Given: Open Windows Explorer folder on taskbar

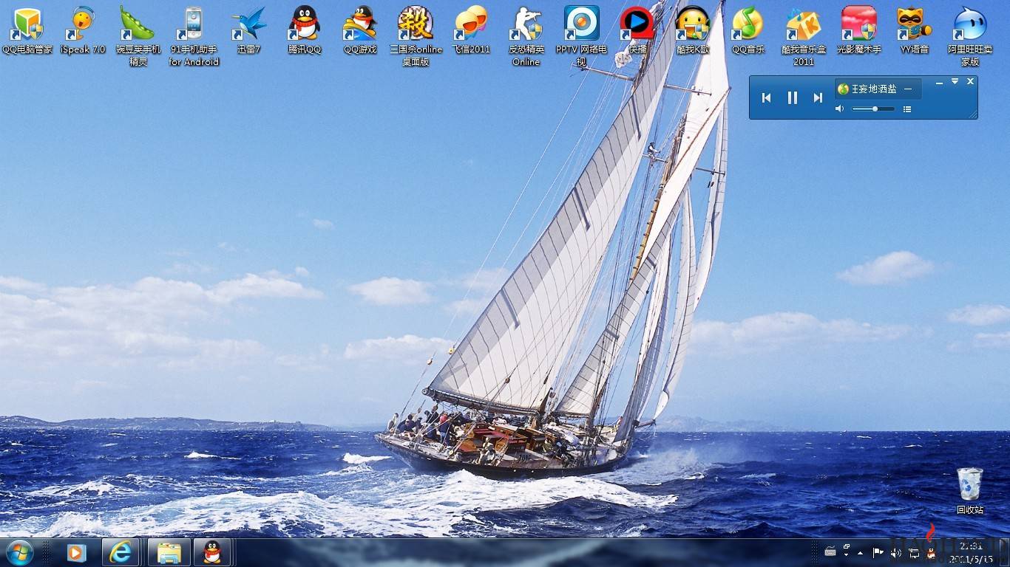Looking at the screenshot, I should pyautogui.click(x=169, y=552).
